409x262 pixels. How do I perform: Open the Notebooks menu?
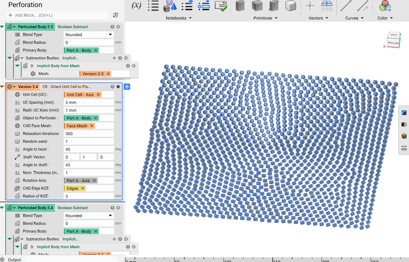coord(179,18)
